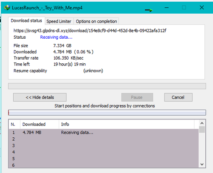Select connection row 1 with 4.784 MB
Viewport: 213px width, 173px height.
[104, 133]
